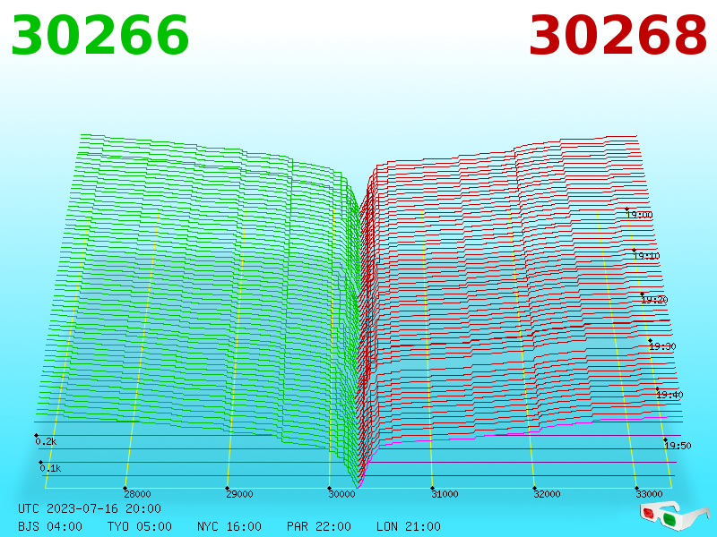Select the 30000 price axis label
Screen dimensions: 717x537
coord(341,494)
